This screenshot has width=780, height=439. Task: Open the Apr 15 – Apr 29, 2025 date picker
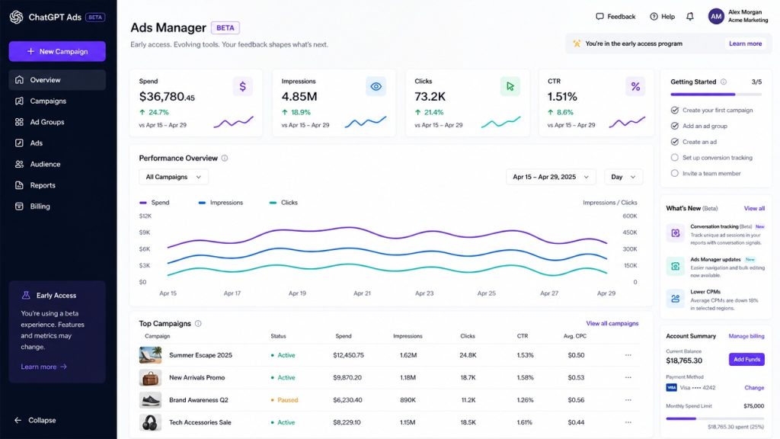point(551,177)
